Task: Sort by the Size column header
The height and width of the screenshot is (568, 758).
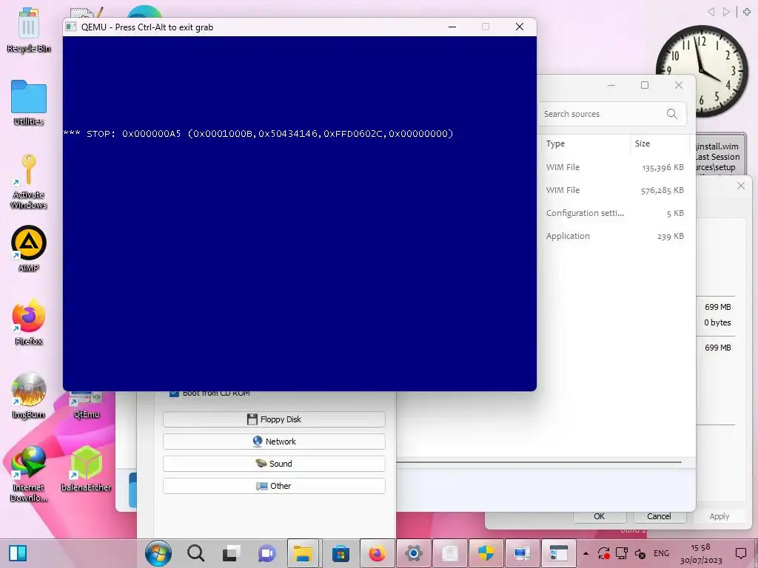Action: click(660, 143)
